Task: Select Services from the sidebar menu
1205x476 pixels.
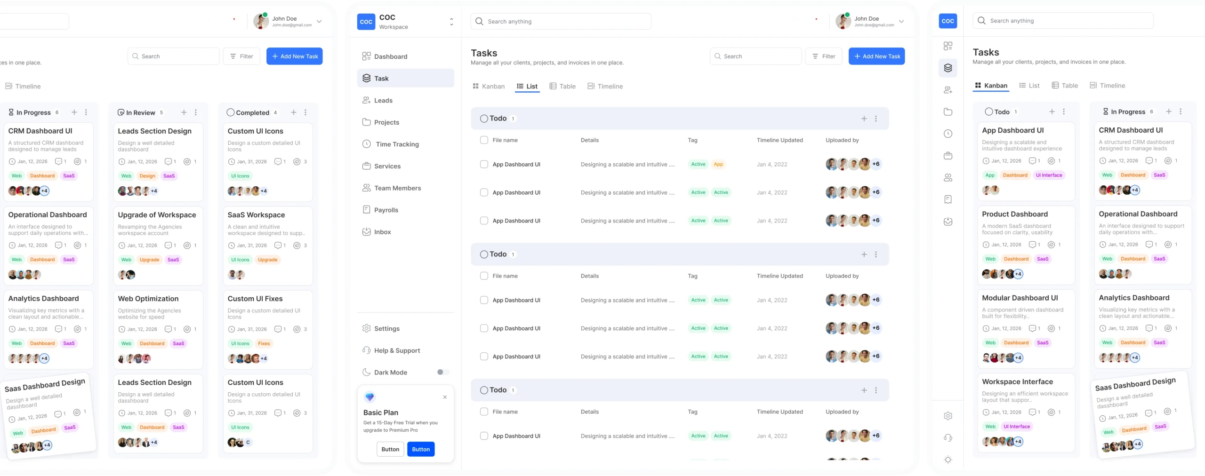Action: (x=387, y=166)
